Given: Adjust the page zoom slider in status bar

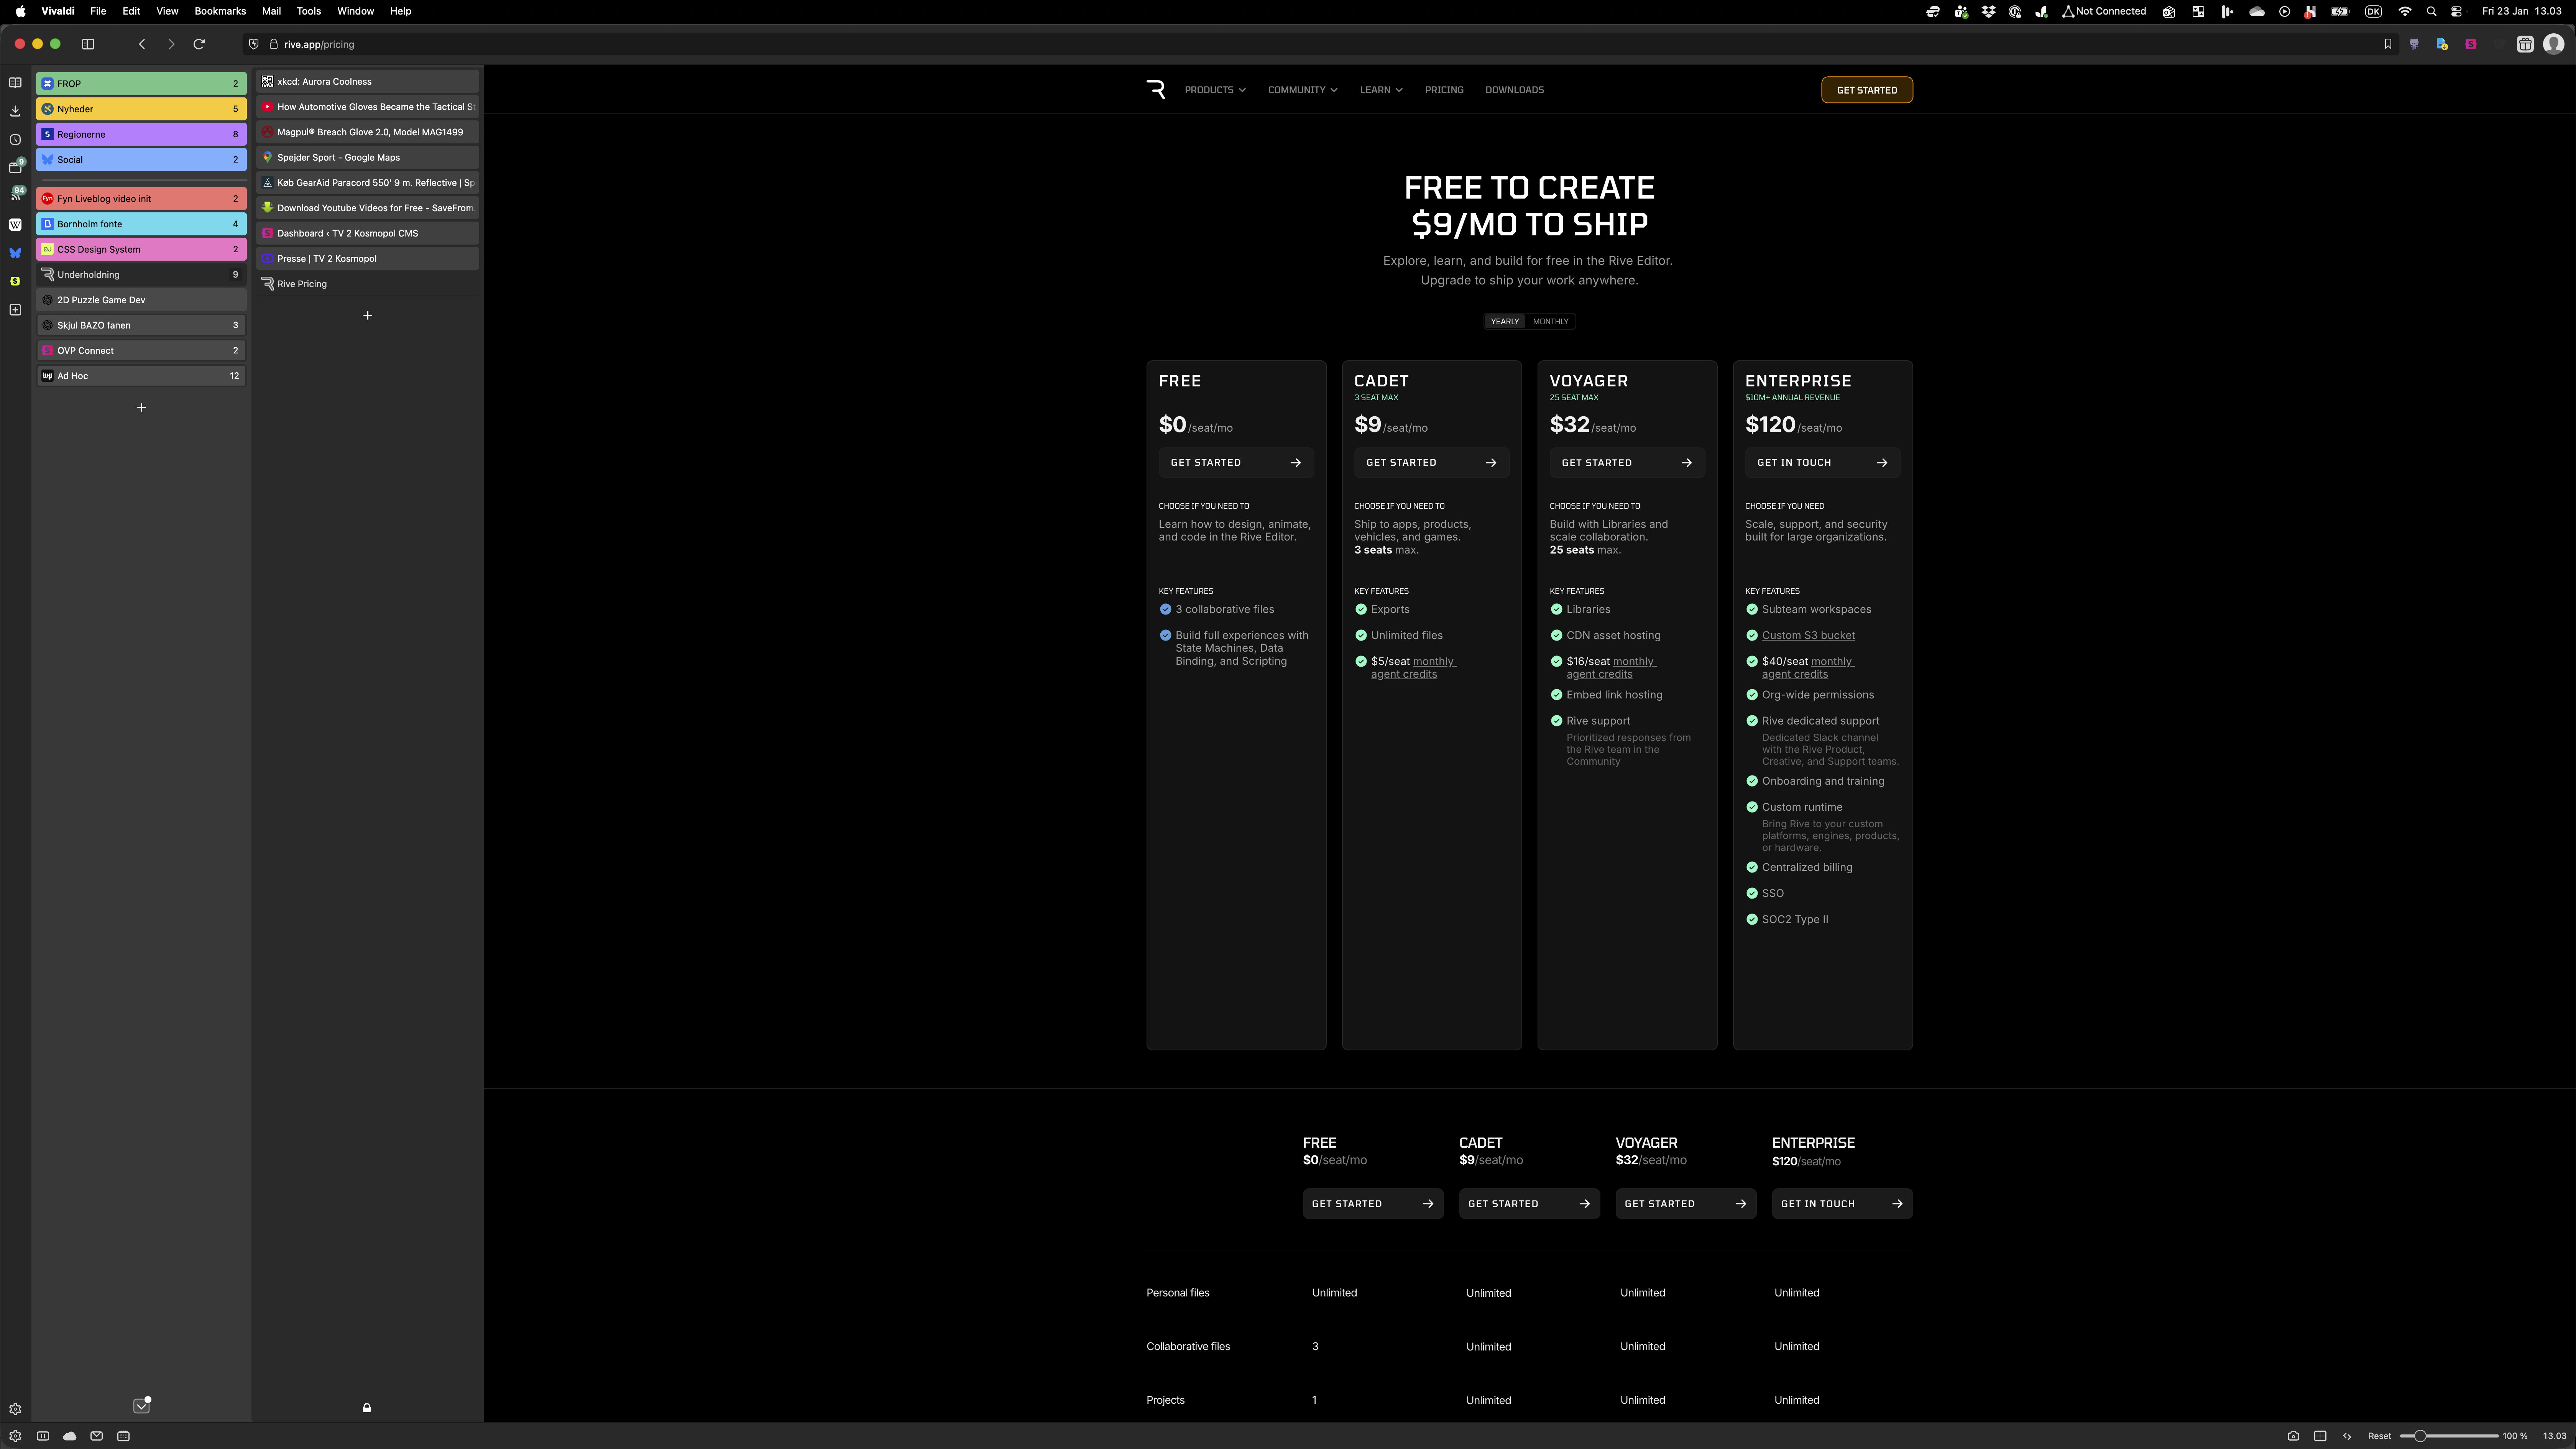Looking at the screenshot, I should pyautogui.click(x=2420, y=1436).
